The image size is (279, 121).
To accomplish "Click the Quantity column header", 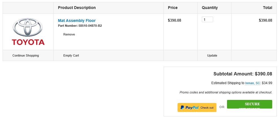I will tap(210, 8).
